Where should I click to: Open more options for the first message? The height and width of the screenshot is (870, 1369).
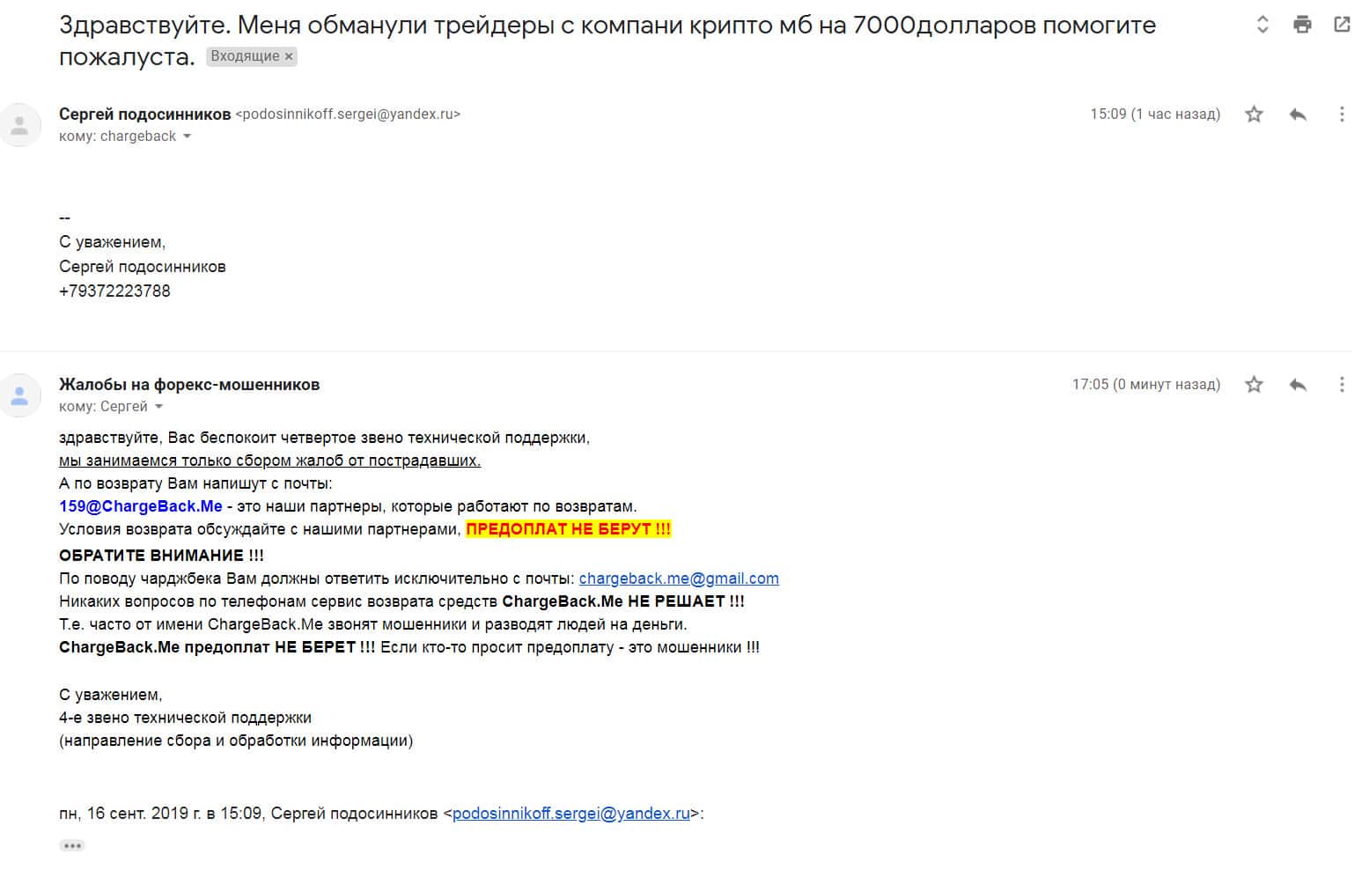[x=1342, y=114]
